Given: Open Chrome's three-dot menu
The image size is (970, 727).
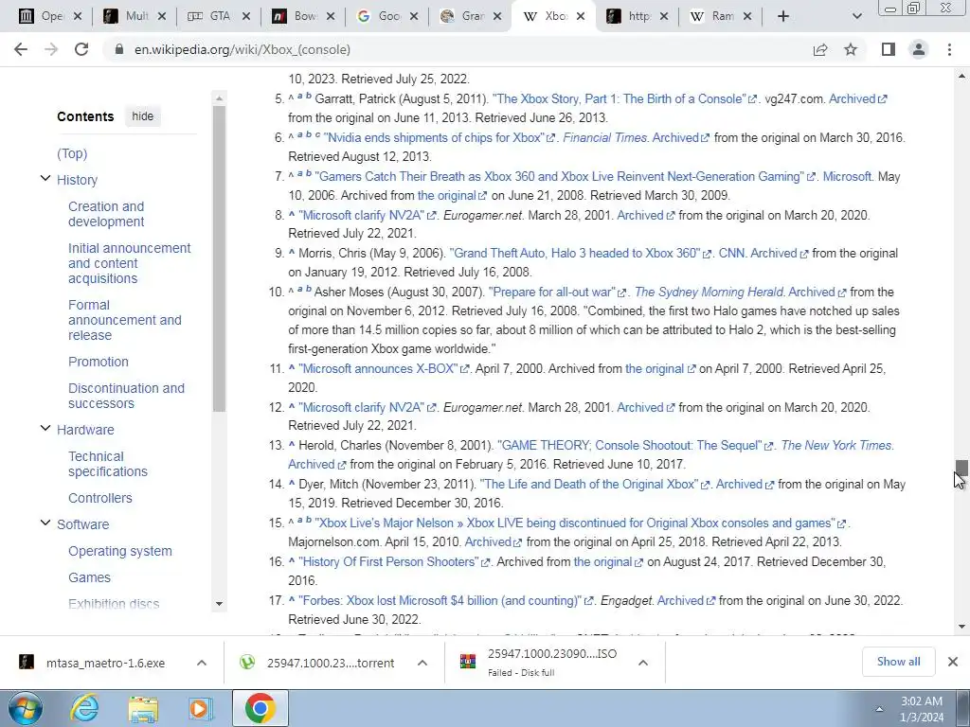Looking at the screenshot, I should [949, 49].
